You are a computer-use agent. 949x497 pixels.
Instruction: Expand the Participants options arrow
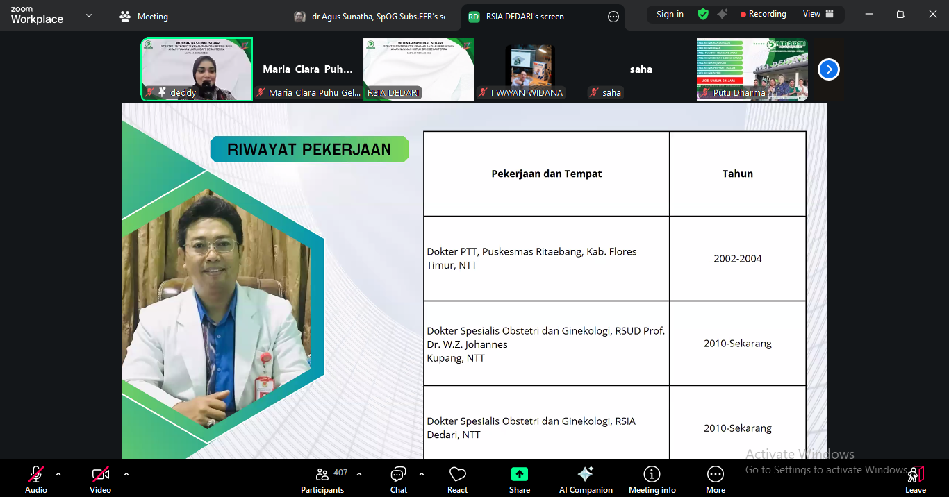point(359,474)
